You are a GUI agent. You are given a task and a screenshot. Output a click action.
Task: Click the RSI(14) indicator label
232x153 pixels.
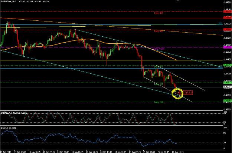pyautogui.click(x=9, y=128)
